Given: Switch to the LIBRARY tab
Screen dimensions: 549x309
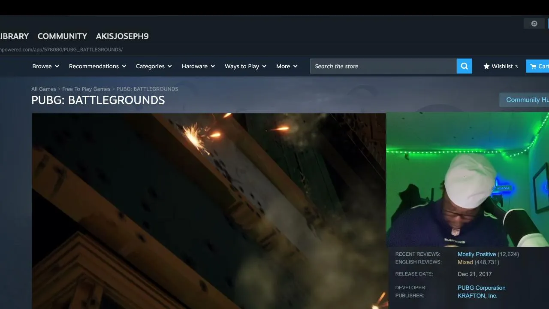Looking at the screenshot, I should point(14,36).
